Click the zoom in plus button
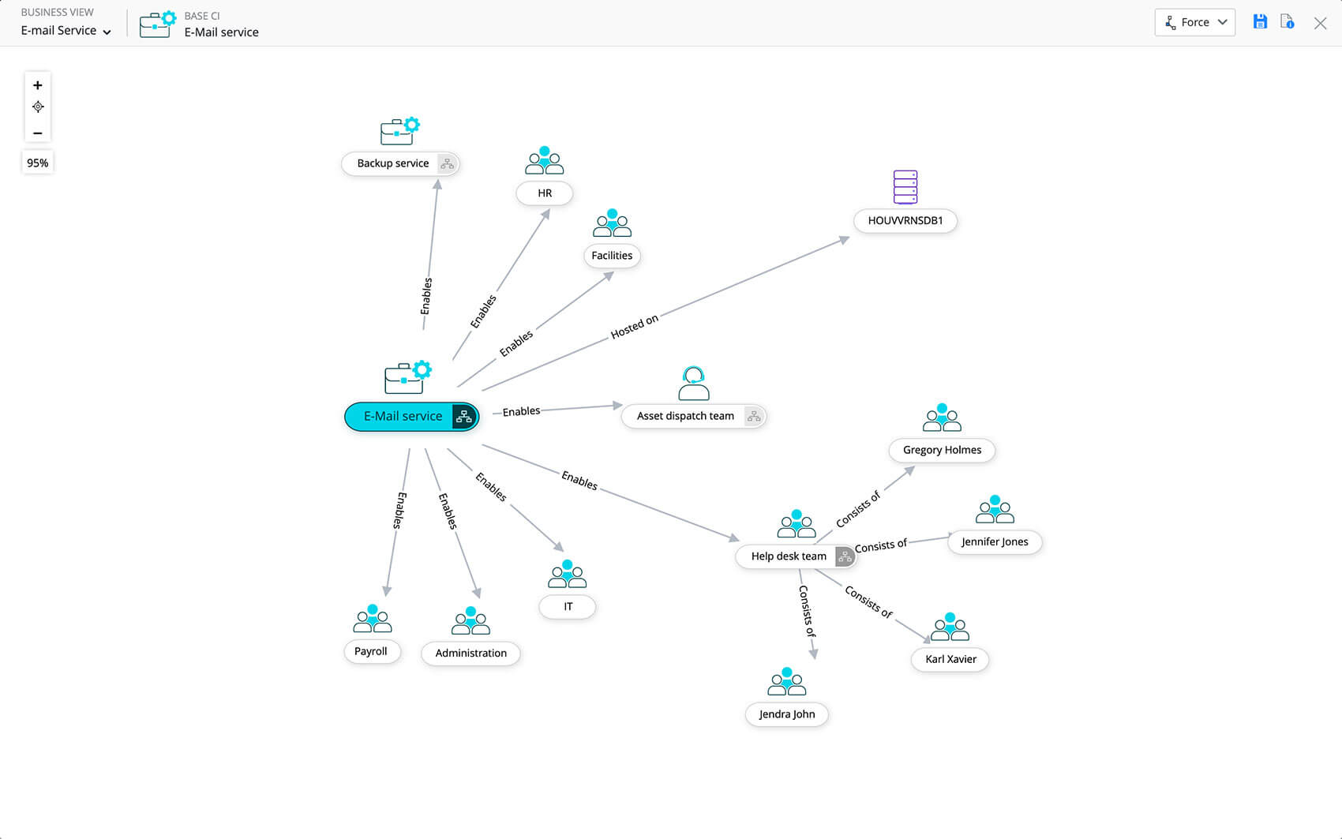Viewport: 1342px width, 839px height. 37,85
